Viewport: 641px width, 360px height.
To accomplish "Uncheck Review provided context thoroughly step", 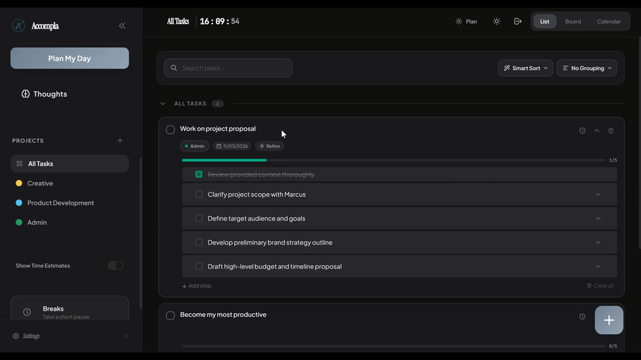I will pos(199,174).
